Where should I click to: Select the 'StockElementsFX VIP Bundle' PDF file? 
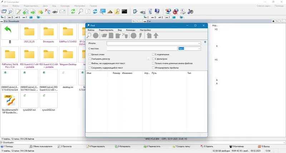point(10,103)
